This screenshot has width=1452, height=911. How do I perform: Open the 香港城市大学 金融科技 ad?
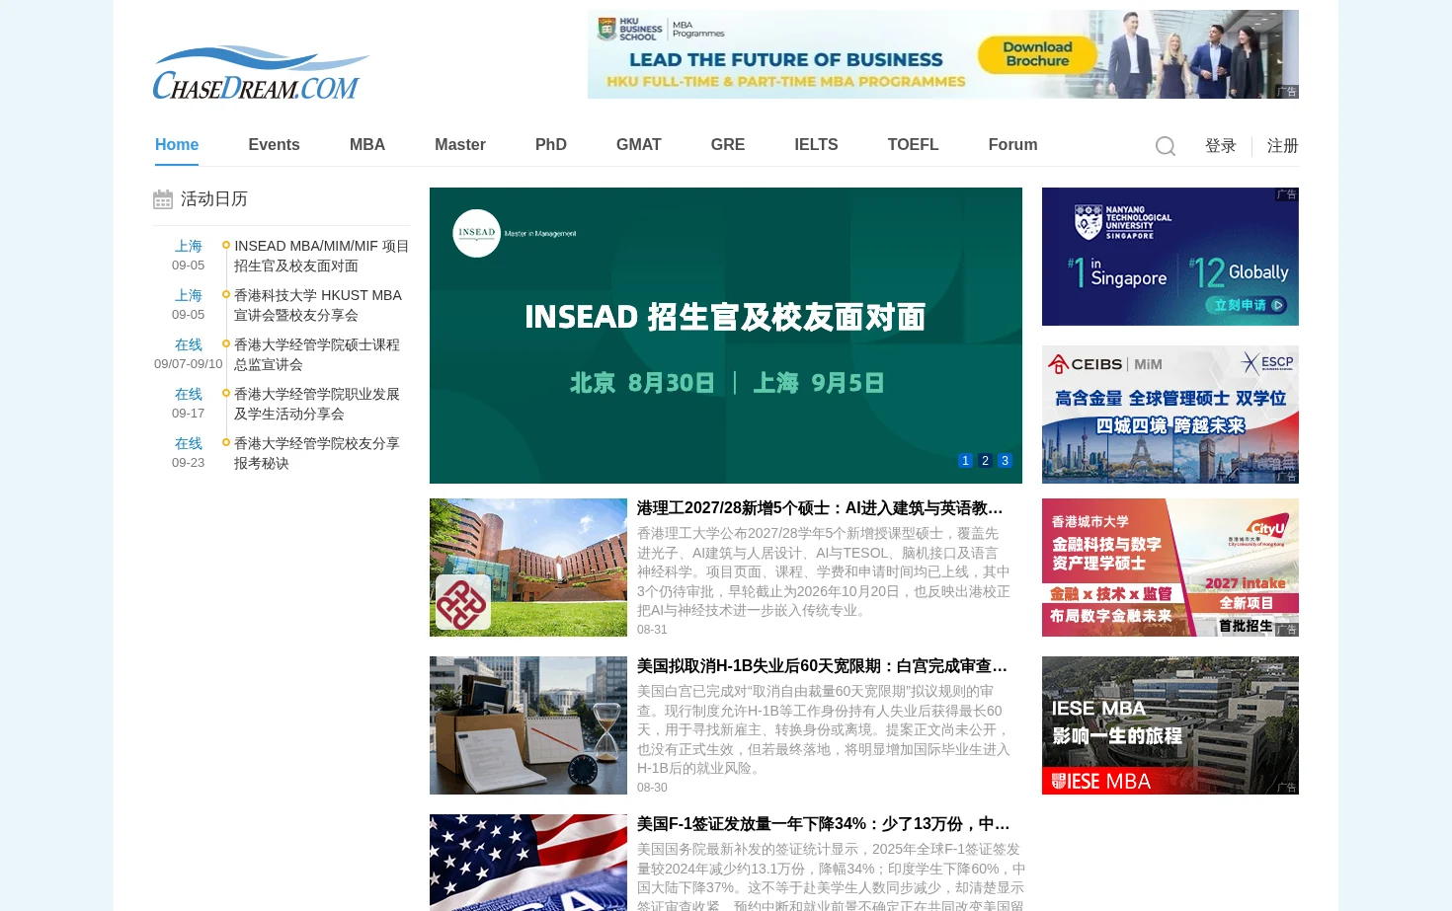pyautogui.click(x=1170, y=568)
